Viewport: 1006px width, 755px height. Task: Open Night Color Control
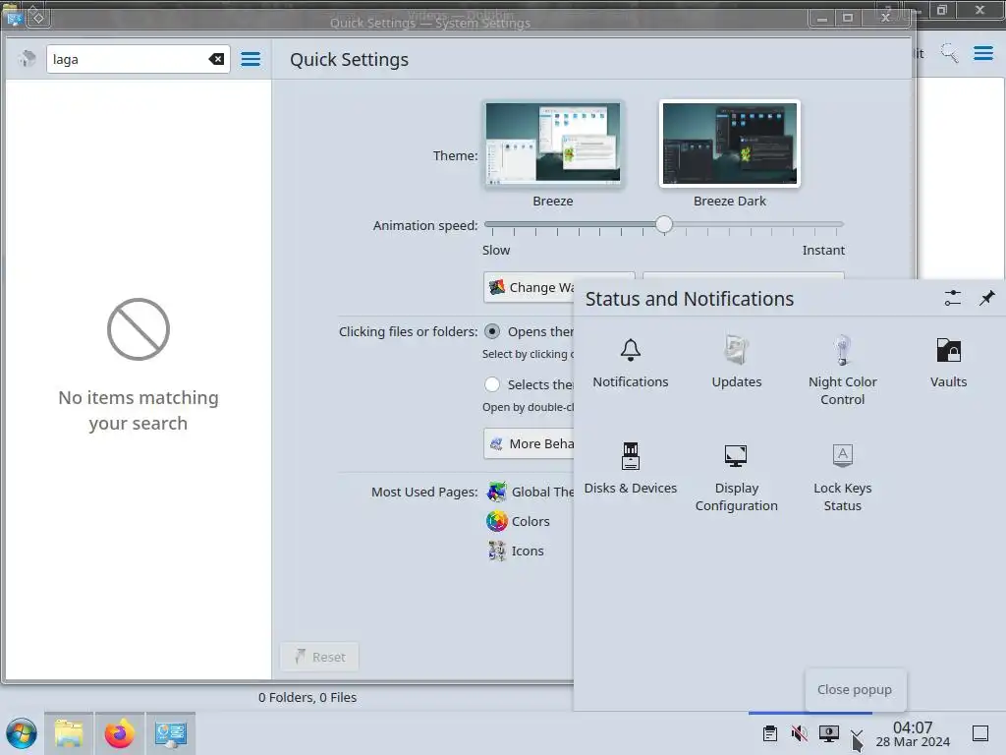pos(842,371)
